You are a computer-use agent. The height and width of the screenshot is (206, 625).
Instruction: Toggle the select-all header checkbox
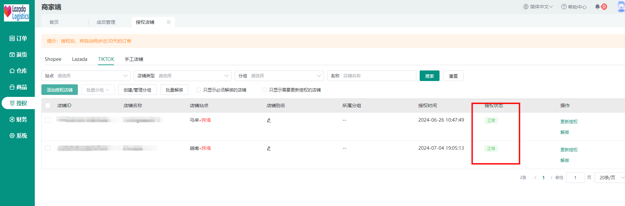point(48,105)
